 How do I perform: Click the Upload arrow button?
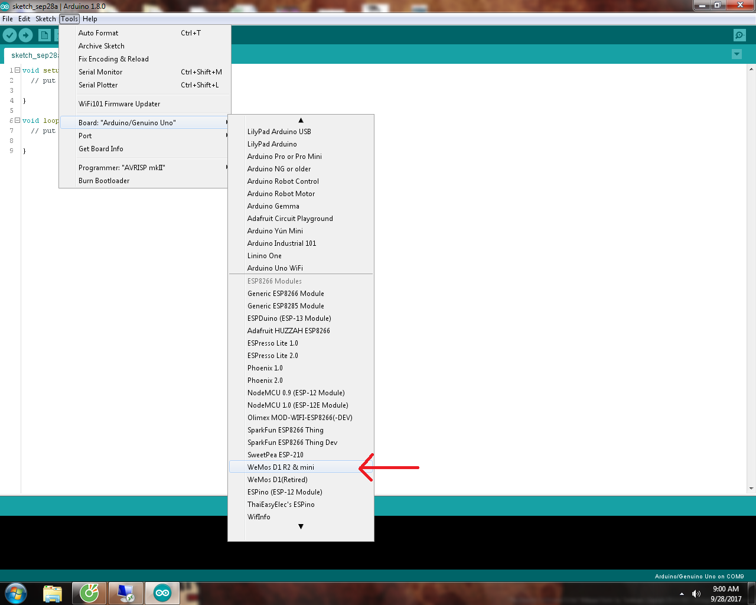tap(26, 35)
